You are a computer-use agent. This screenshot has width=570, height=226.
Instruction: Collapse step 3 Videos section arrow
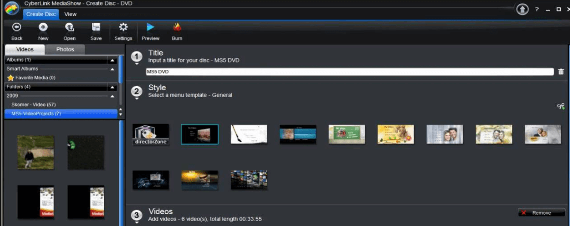pos(137,222)
